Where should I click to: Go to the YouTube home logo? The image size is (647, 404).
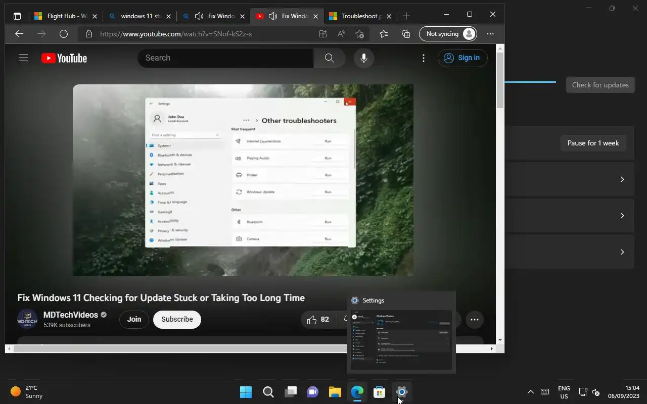point(64,58)
